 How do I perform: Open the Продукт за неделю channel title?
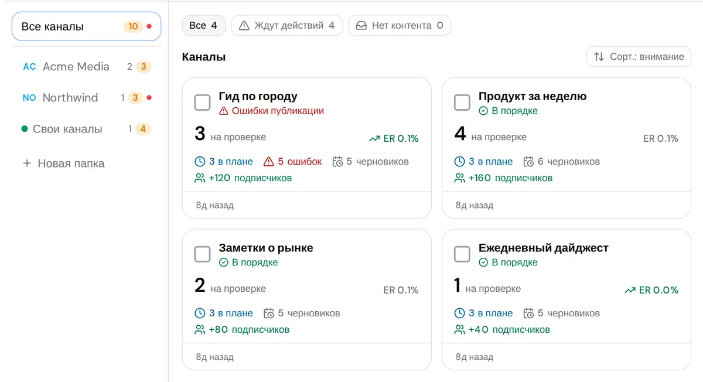pos(533,97)
